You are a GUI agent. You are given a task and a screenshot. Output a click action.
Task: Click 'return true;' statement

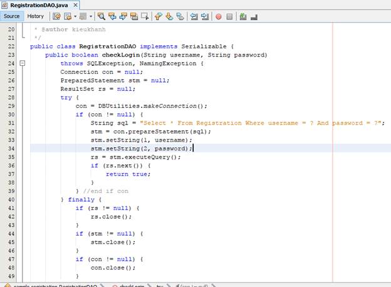(128, 174)
